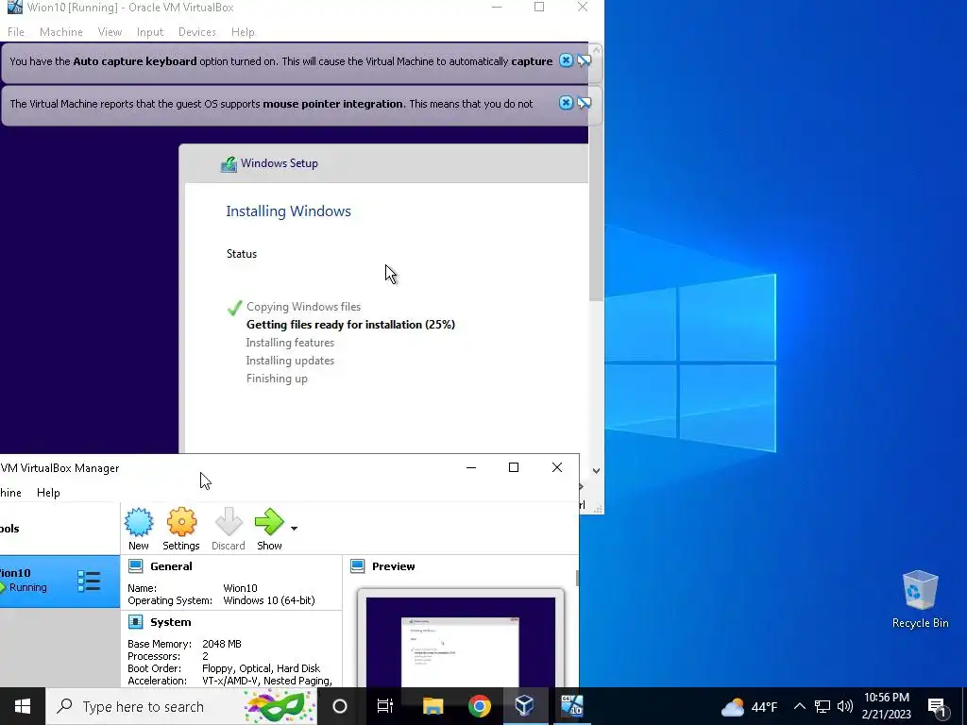Show hidden system tray icons
Screen dimensions: 967x725
pyautogui.click(x=799, y=706)
